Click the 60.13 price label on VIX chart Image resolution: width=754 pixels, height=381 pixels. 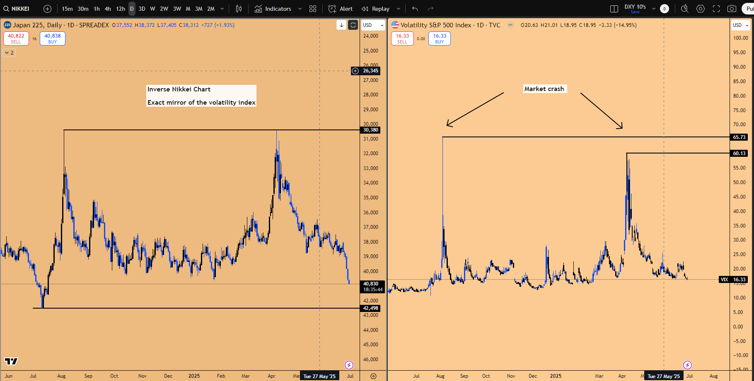click(x=739, y=153)
